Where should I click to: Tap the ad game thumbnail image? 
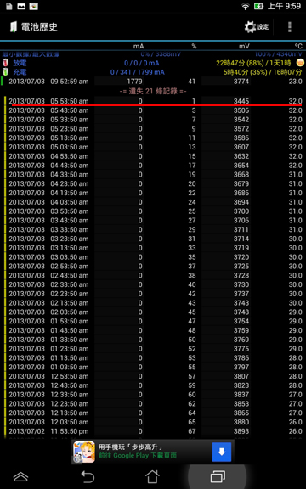[84, 452]
